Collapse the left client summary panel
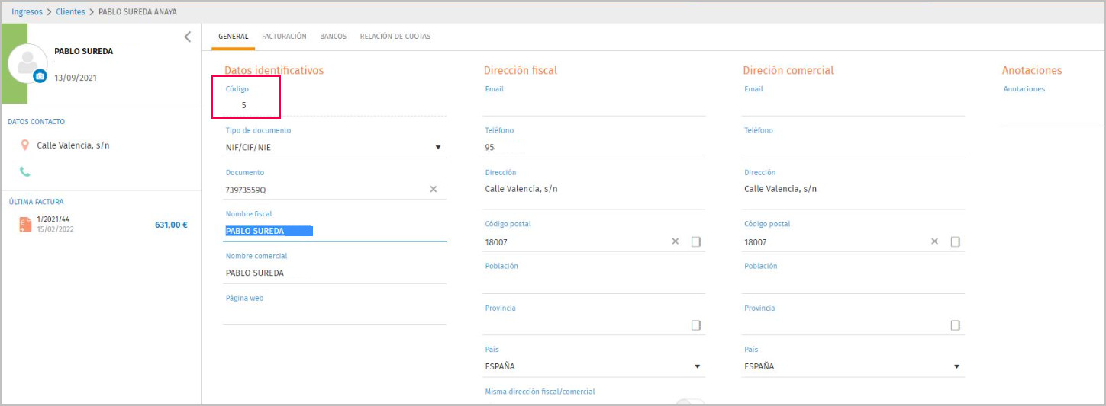1106x406 pixels. (188, 37)
